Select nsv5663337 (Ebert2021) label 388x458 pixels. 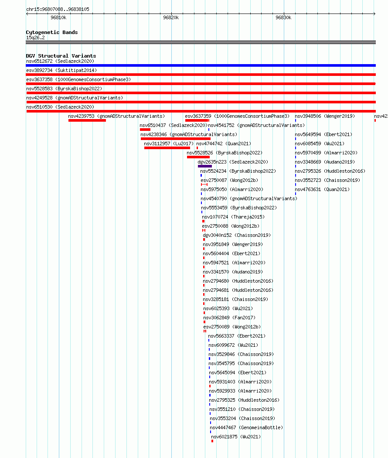(237, 336)
